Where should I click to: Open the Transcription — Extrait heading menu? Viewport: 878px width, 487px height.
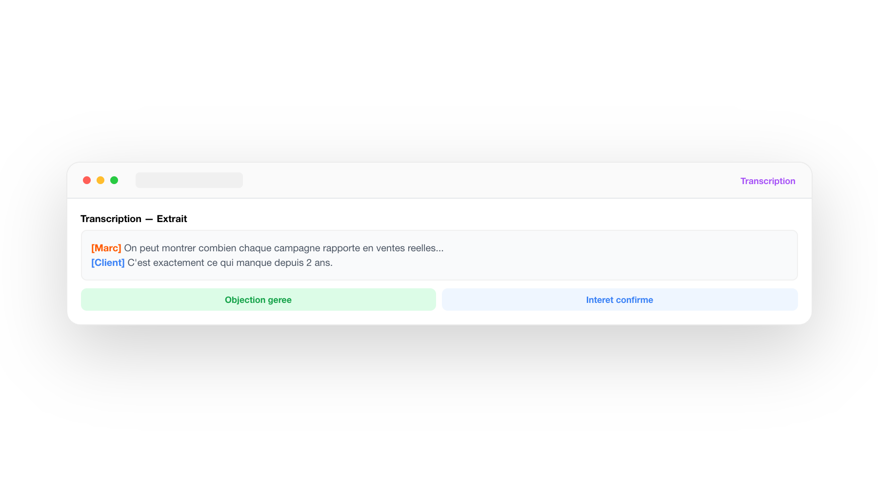(x=134, y=219)
